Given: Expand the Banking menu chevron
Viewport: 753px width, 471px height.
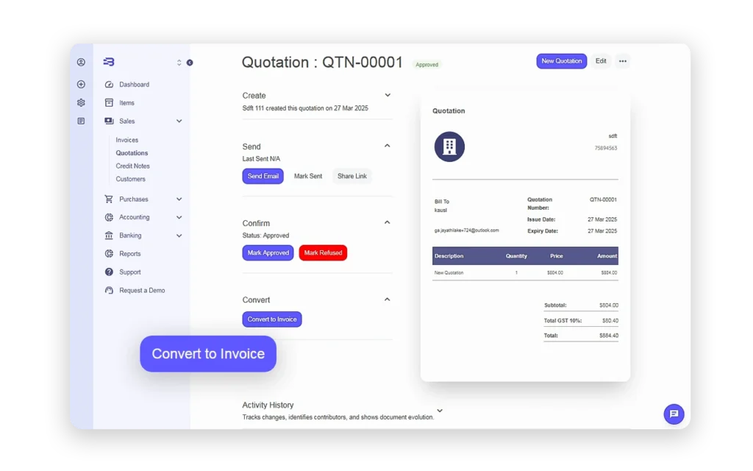Looking at the screenshot, I should [179, 235].
